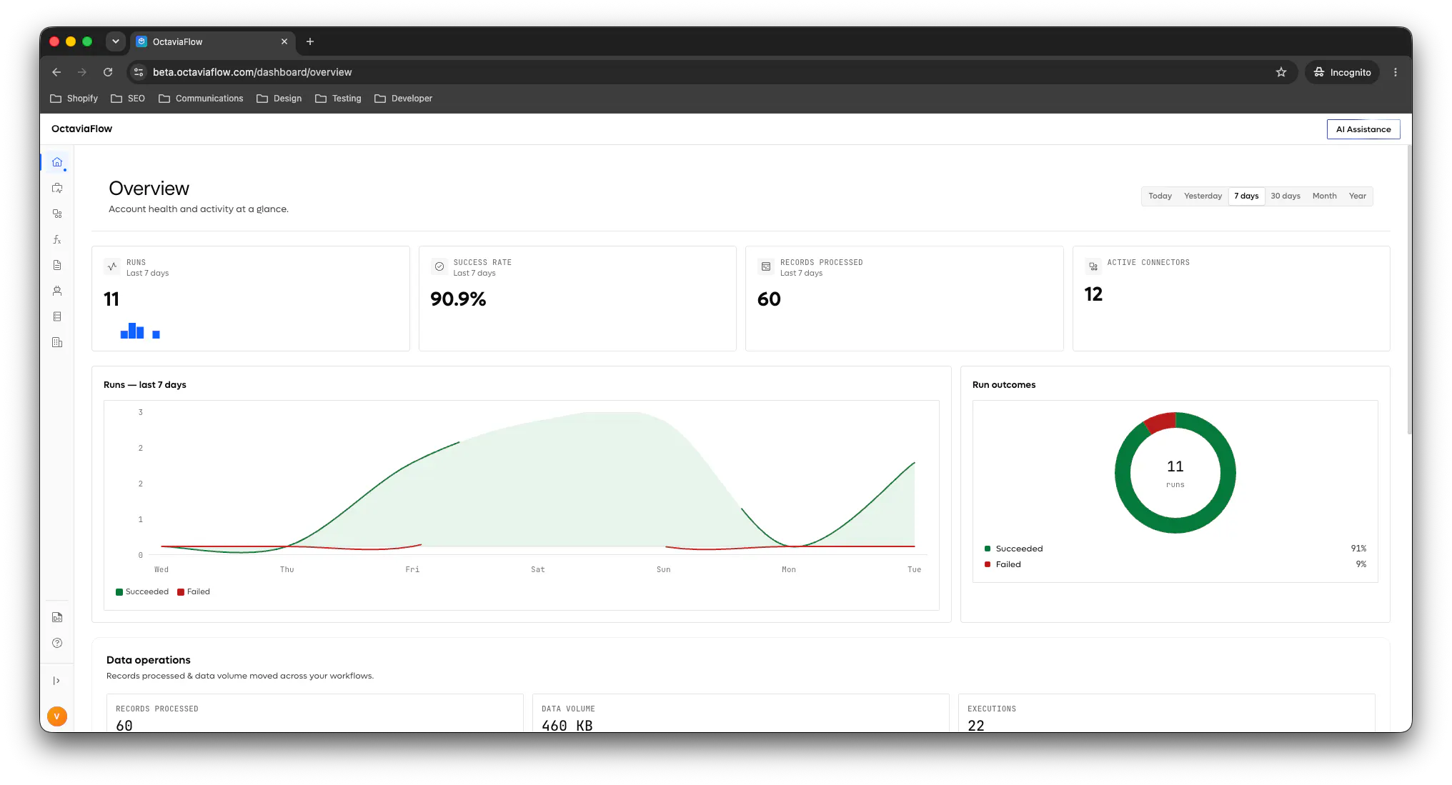Open the robot agent icon in sidebar
The height and width of the screenshot is (785, 1452).
click(57, 291)
